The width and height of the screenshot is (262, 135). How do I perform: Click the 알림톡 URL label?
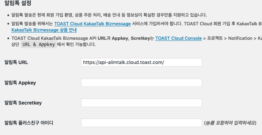pyautogui.click(x=16, y=62)
